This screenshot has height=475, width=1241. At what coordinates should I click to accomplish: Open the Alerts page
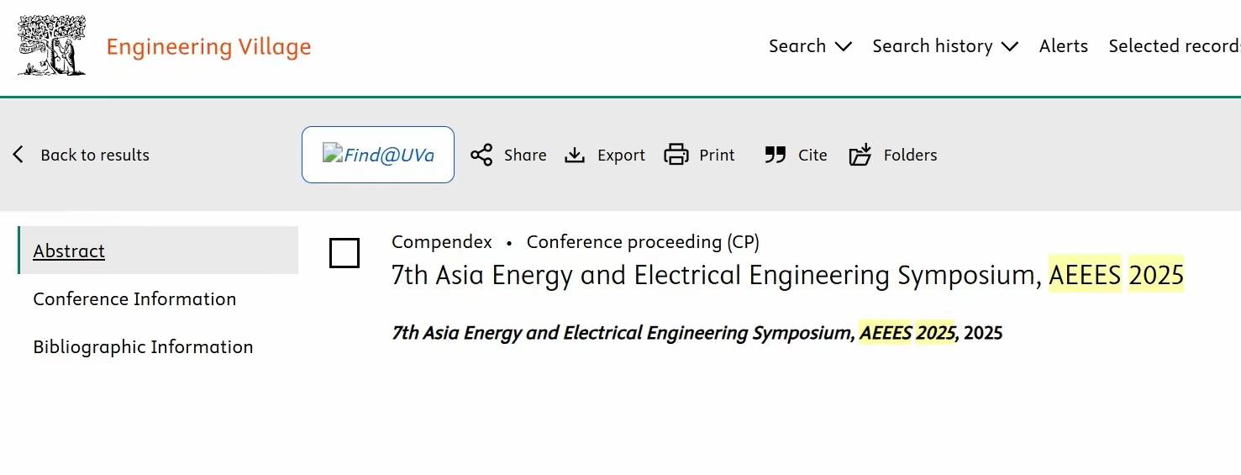point(1064,46)
